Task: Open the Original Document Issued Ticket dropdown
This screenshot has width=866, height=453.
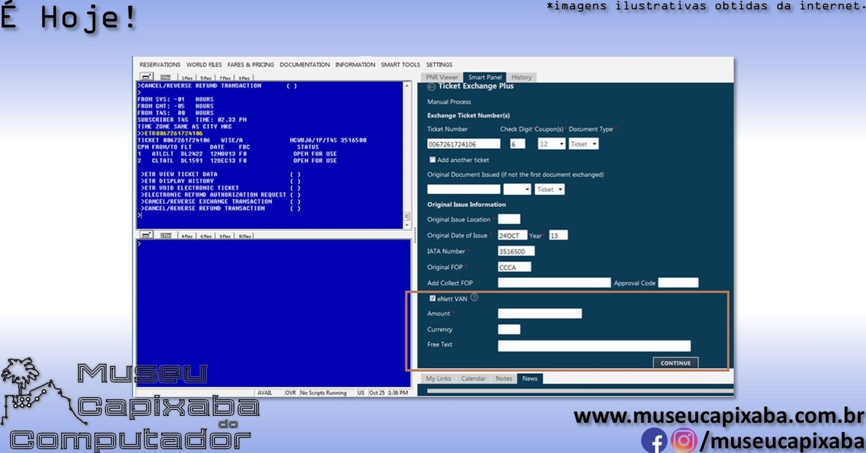Action: [x=550, y=189]
